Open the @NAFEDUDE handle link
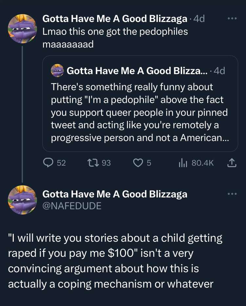The width and height of the screenshot is (246, 306). 72,206
